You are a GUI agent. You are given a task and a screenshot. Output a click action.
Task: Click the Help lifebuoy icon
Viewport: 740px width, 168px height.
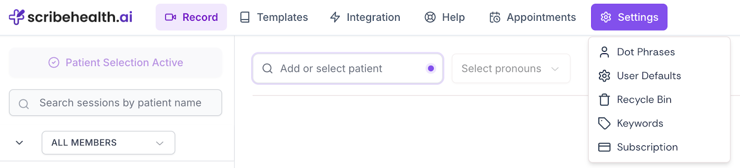pyautogui.click(x=430, y=17)
